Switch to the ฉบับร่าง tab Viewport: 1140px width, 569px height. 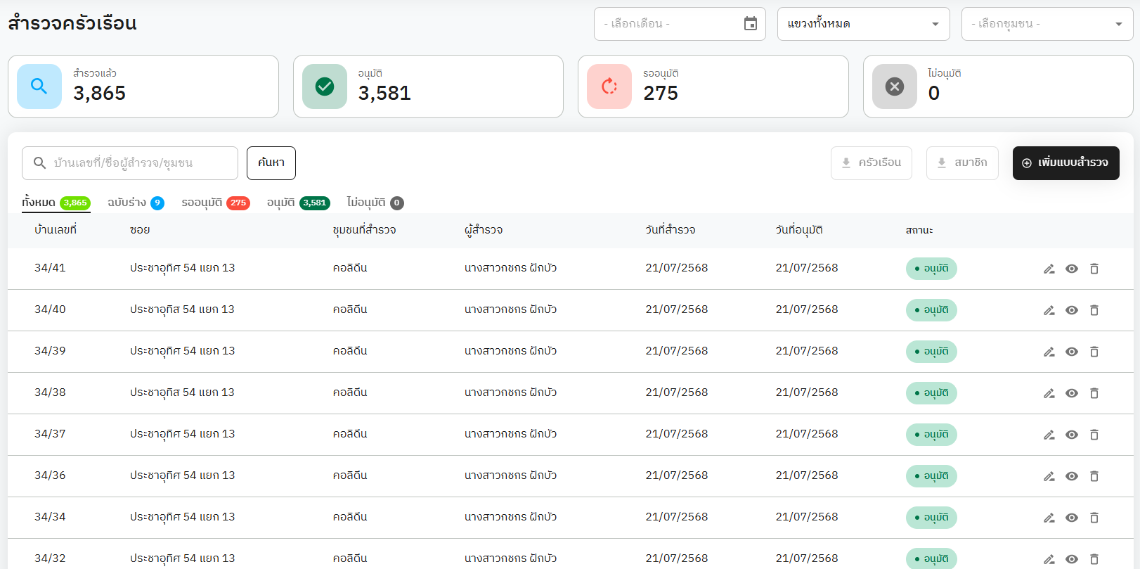point(136,203)
